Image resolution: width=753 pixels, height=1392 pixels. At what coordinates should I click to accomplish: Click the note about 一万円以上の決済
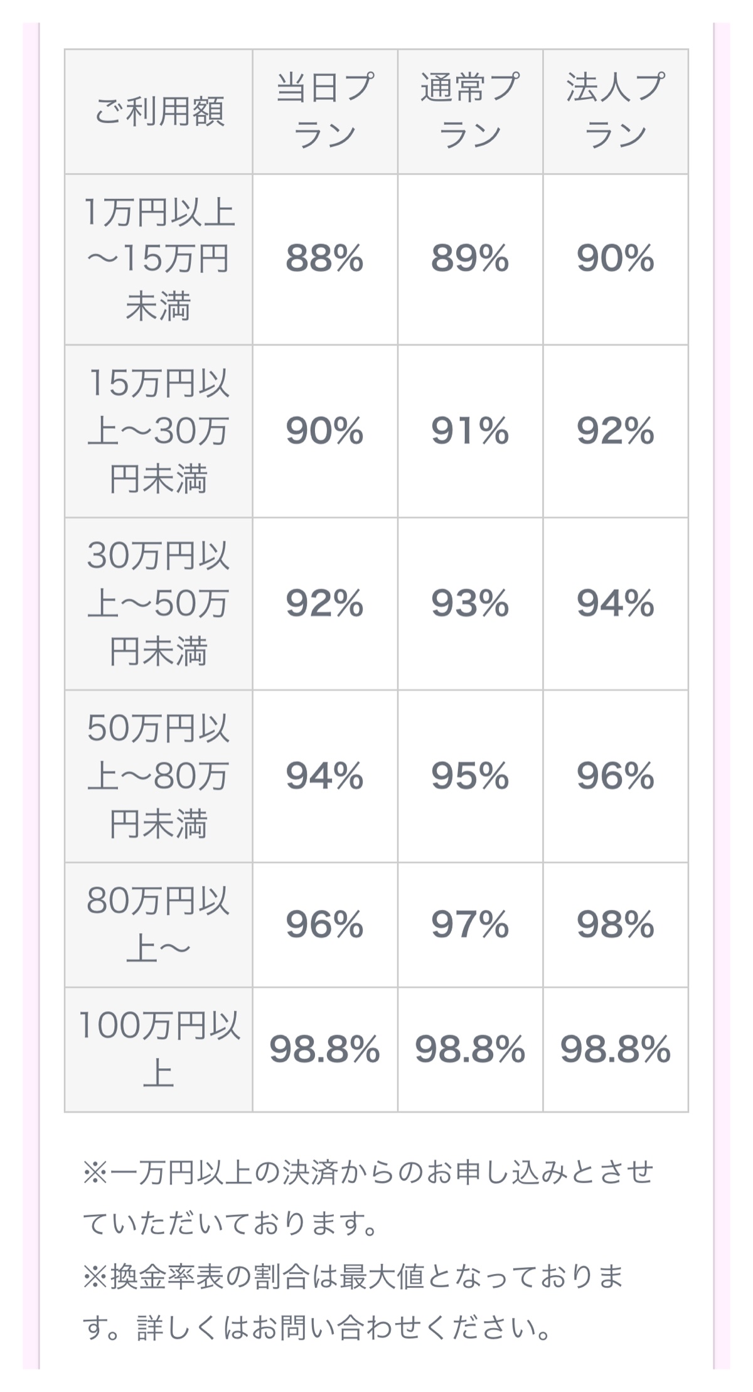368,1198
